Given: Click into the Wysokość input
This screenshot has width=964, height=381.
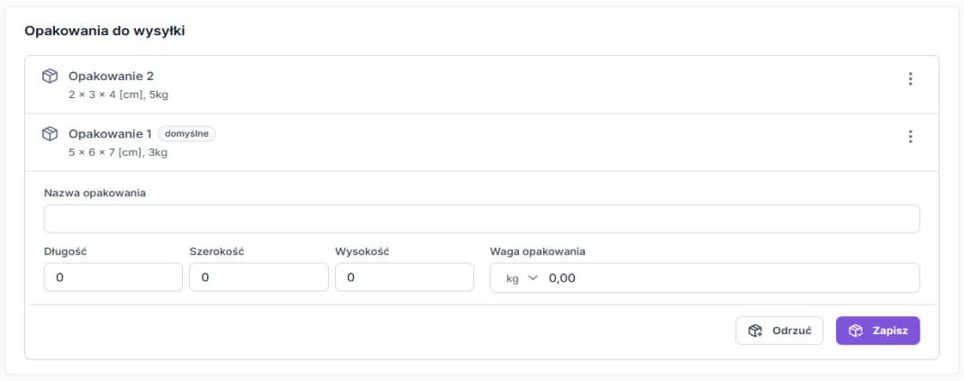Looking at the screenshot, I should [404, 277].
